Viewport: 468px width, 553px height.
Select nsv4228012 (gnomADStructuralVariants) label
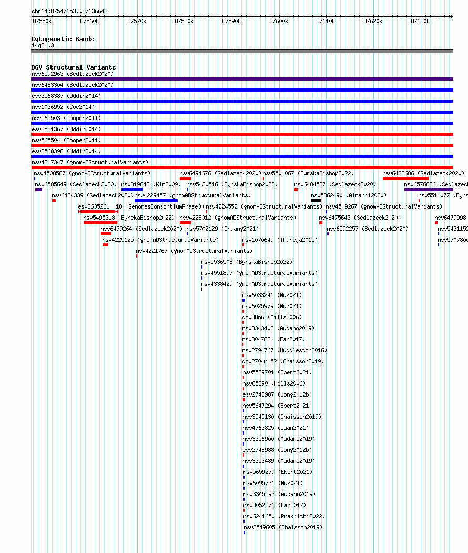coord(238,218)
